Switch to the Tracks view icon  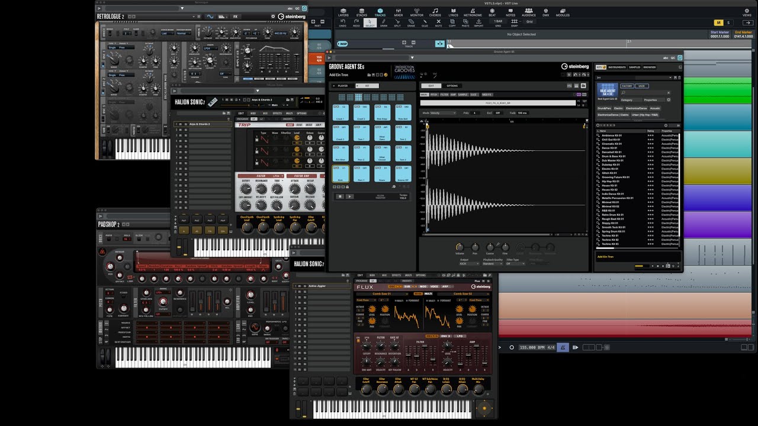point(380,12)
